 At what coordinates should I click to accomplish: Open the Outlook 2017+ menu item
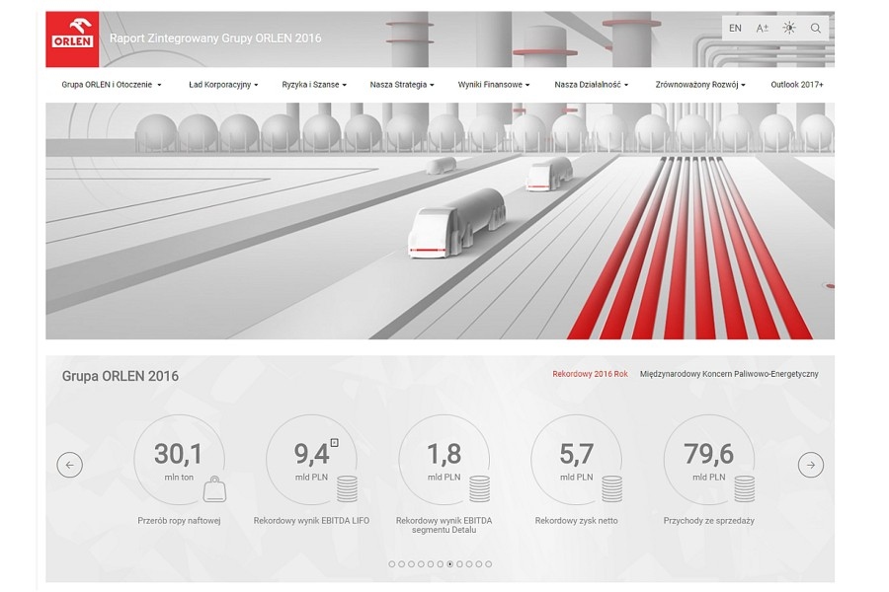click(x=796, y=85)
